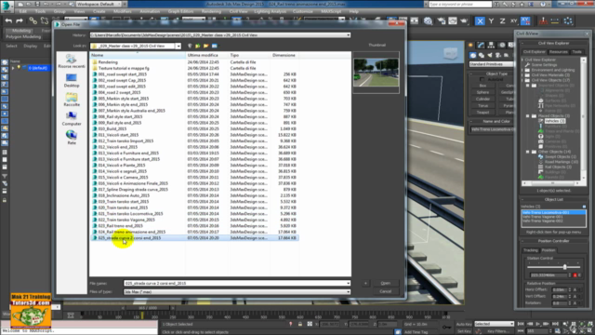Select Shapes category in Create panel
The width and height of the screenshot is (595, 335).
(482, 55)
